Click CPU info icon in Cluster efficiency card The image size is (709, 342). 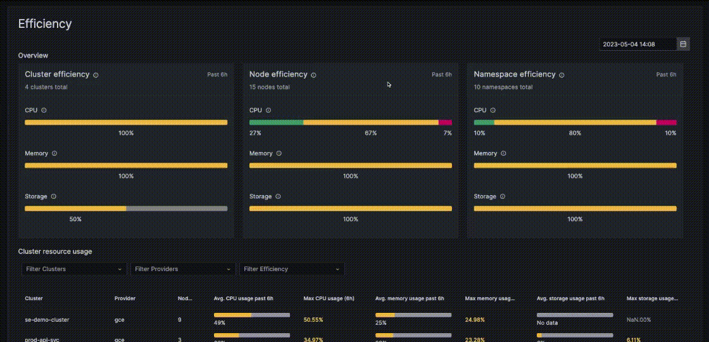[44, 110]
